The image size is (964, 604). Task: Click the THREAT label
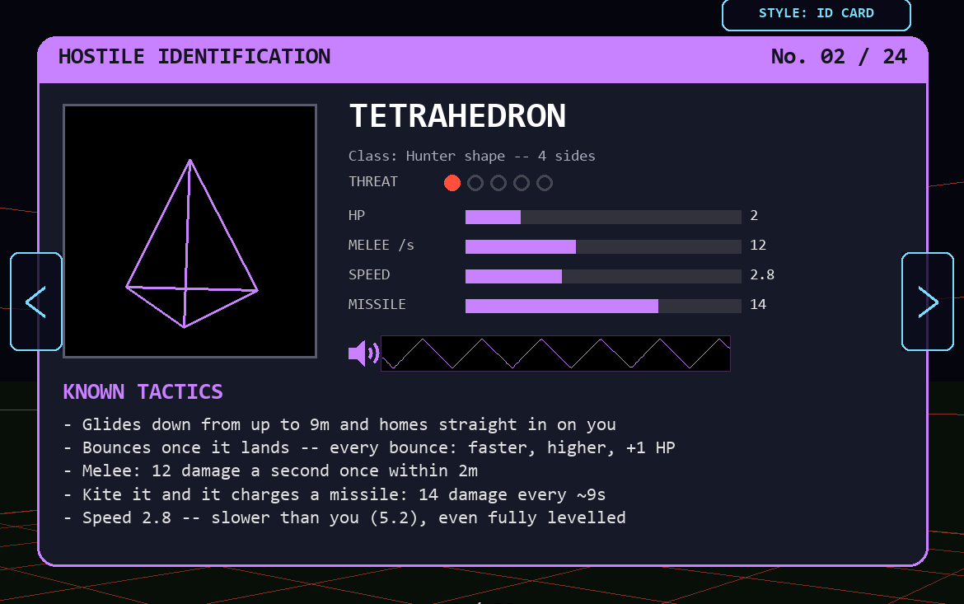373,182
